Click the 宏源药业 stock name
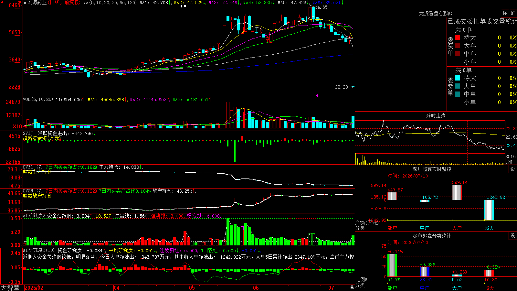 37,3
